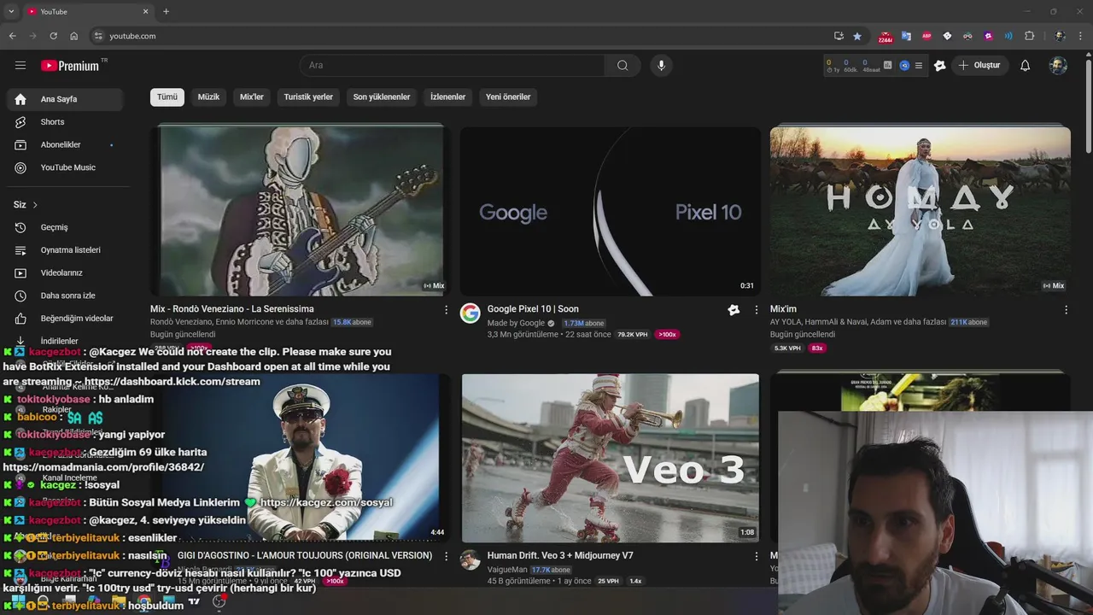The width and height of the screenshot is (1093, 615).
Task: Click the Chrome home button
Action: click(x=74, y=36)
